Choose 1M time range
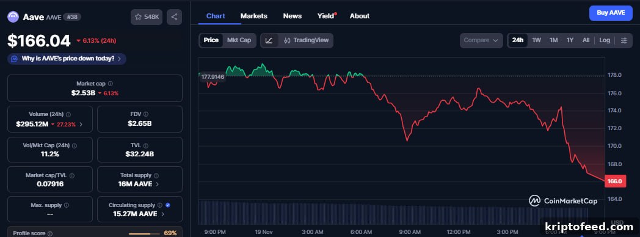The image size is (640, 237). pyautogui.click(x=553, y=40)
